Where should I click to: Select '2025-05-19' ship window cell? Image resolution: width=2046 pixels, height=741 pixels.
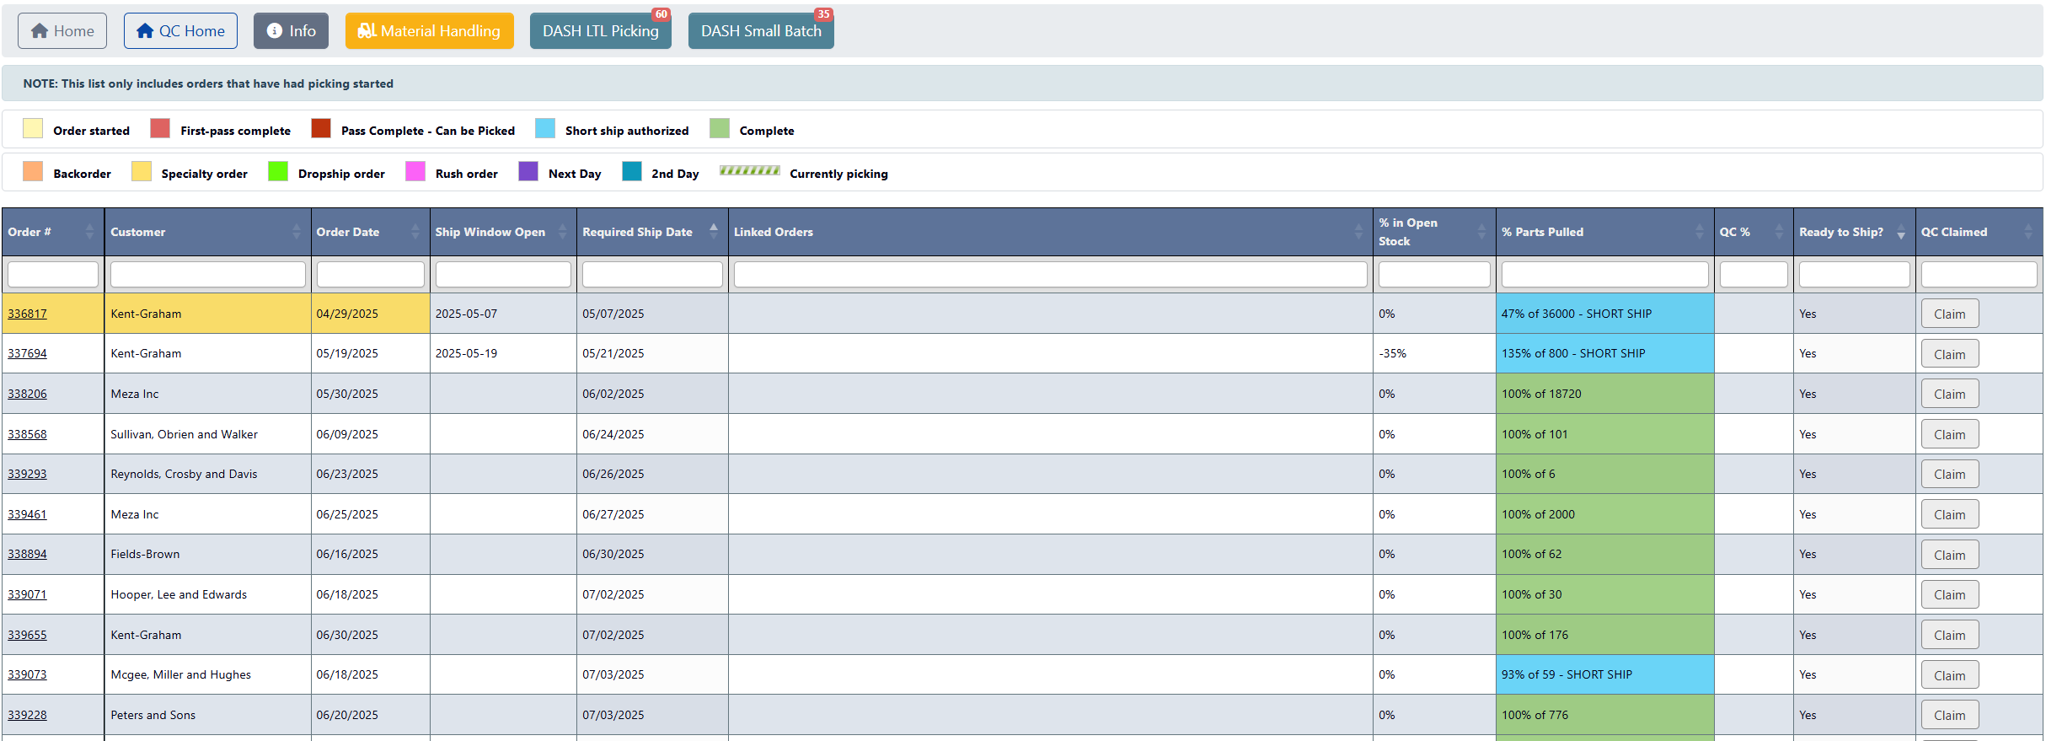(x=503, y=353)
